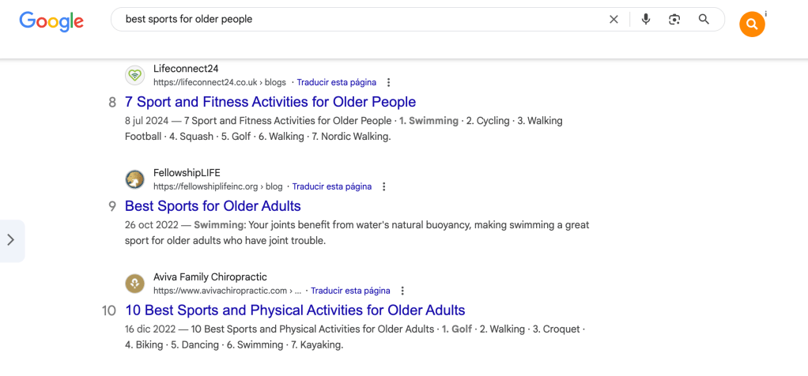
Task: Open three-dot menu for FellowshipLIFE result
Action: click(384, 186)
